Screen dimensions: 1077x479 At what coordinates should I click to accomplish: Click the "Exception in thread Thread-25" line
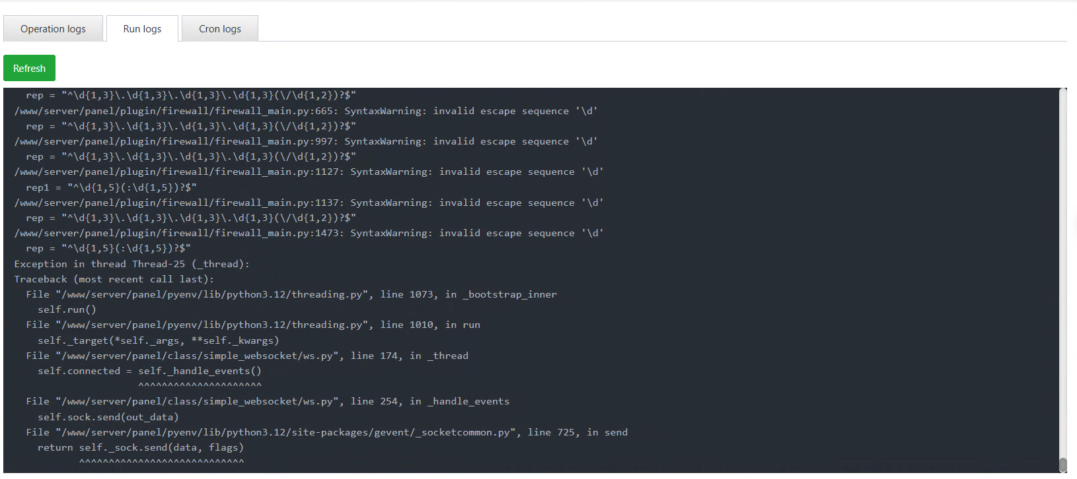131,264
